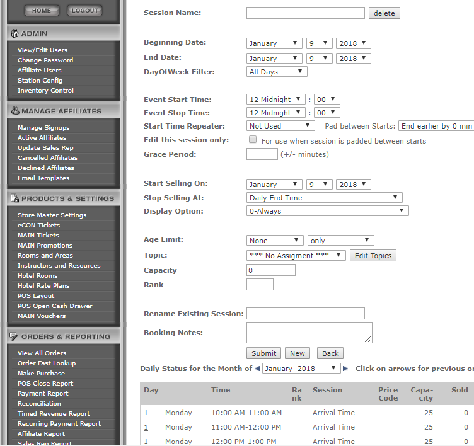Open Inventory Control menu item
The image size is (474, 446).
click(x=45, y=90)
